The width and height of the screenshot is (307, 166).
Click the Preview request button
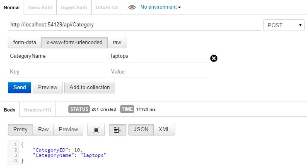[x=48, y=88]
